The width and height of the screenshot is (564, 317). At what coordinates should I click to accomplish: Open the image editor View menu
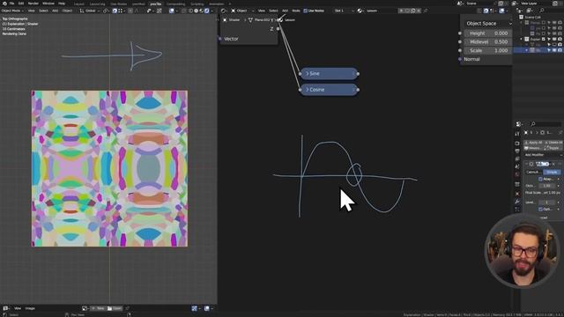click(x=18, y=308)
